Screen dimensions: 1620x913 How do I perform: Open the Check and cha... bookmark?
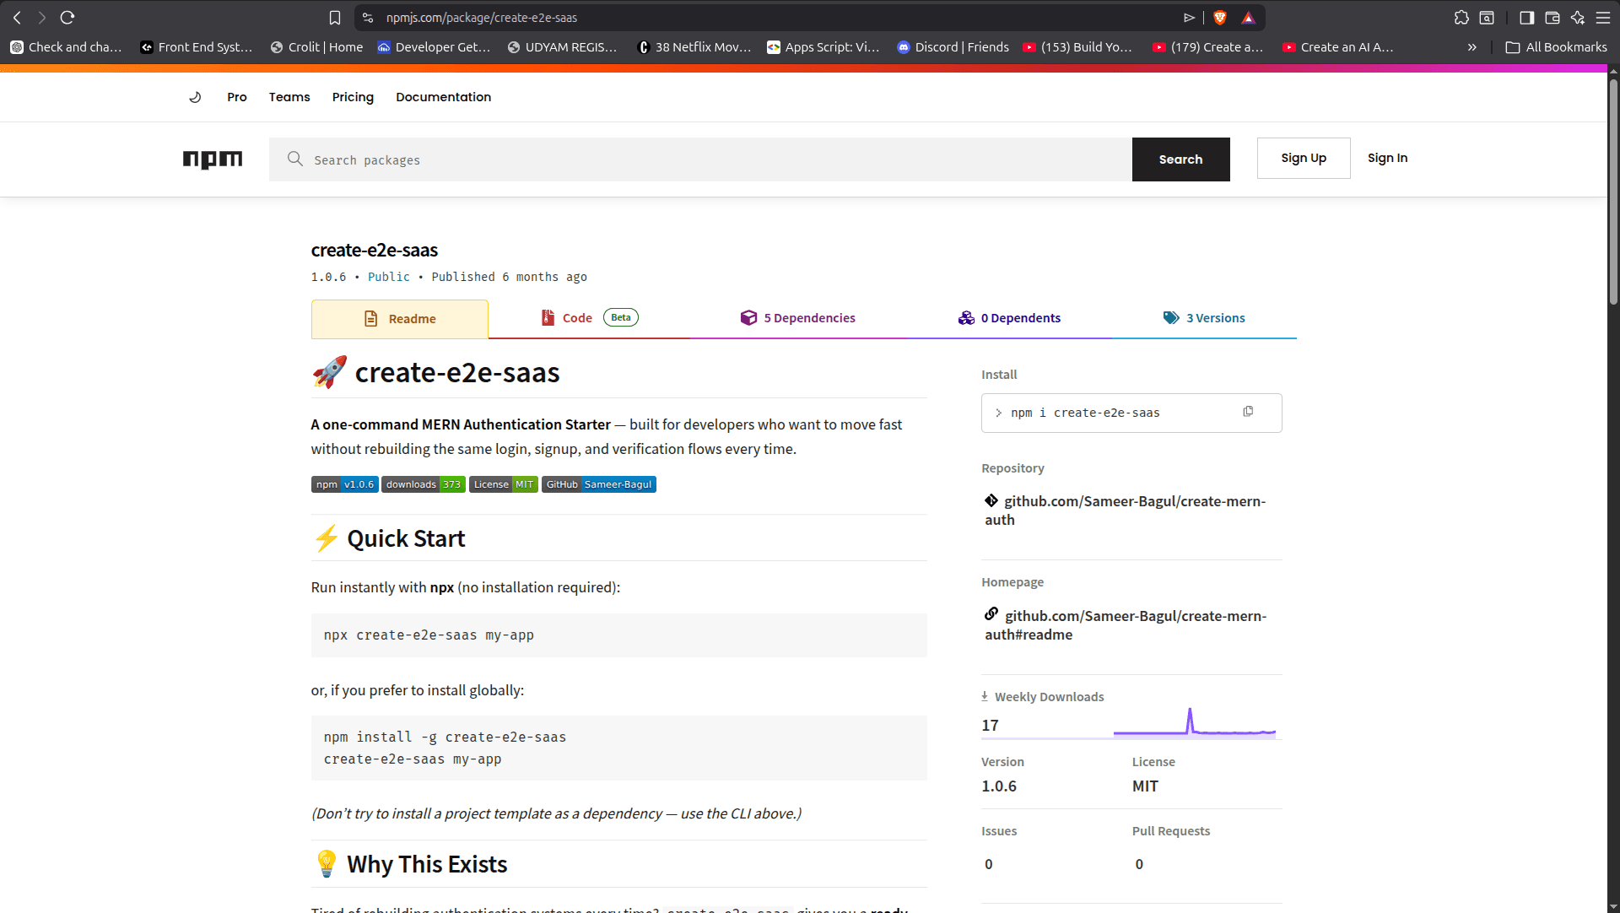pyautogui.click(x=66, y=47)
